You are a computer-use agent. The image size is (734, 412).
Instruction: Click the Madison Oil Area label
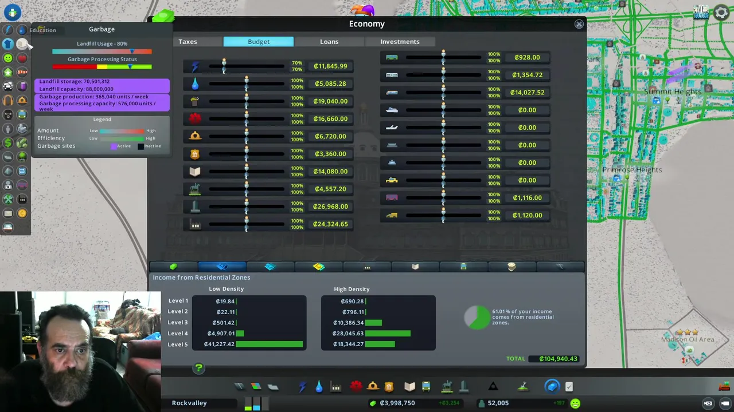(x=688, y=339)
